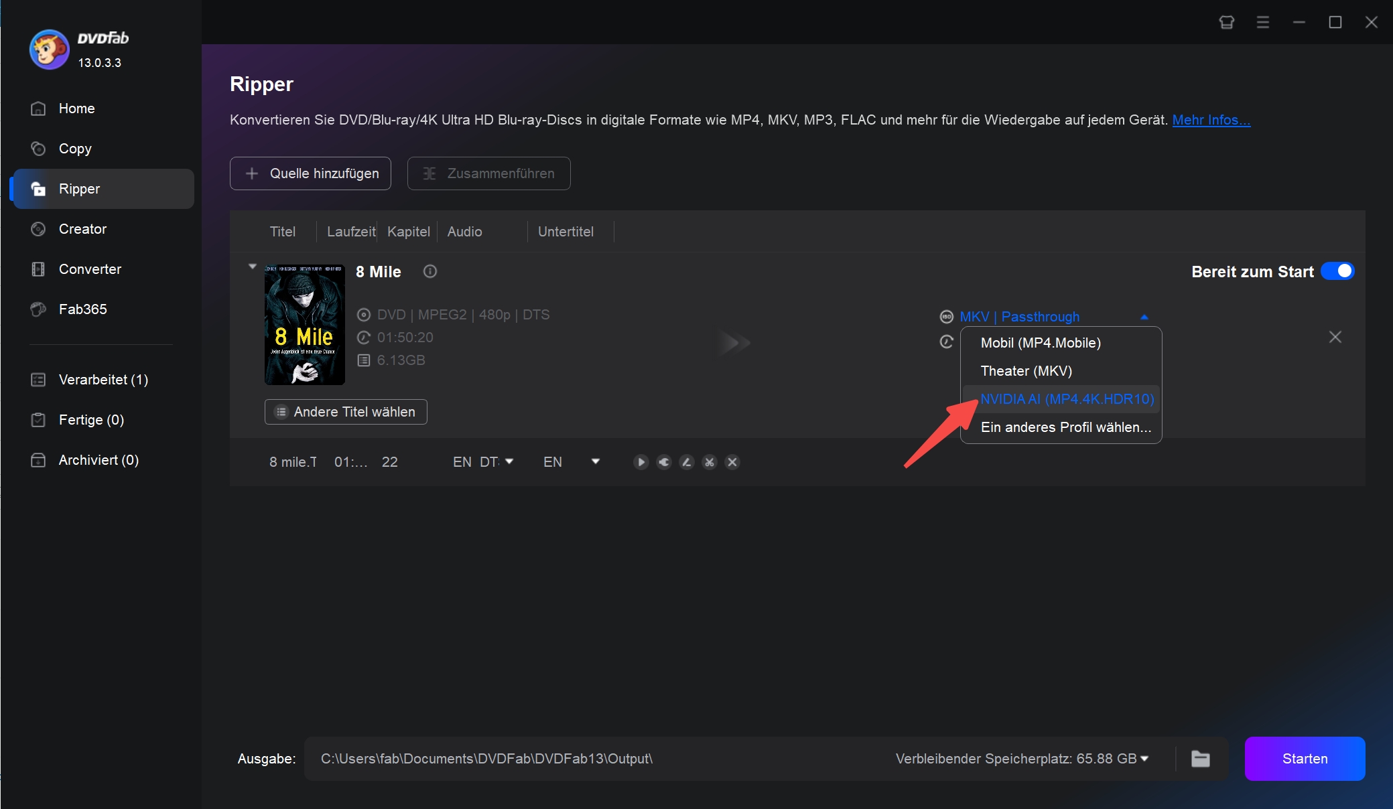Click the 8 Mile movie cover thumbnail

coord(305,324)
